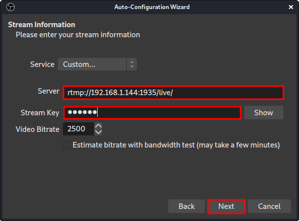The width and height of the screenshot is (299, 221).
Task: Click inside the Stream Key field
Action: tap(152, 113)
